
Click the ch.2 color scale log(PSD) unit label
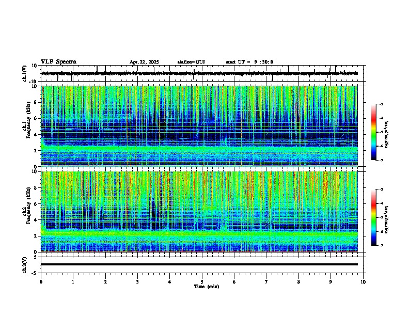point(387,219)
